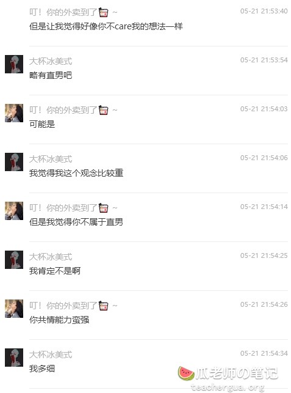Select avatar beside 但是我觉得你不属于直男
The image size is (291, 393).
click(x=14, y=211)
